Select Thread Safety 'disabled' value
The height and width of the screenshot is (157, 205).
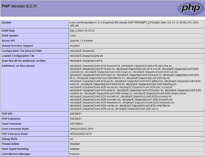pyautogui.click(x=75, y=144)
